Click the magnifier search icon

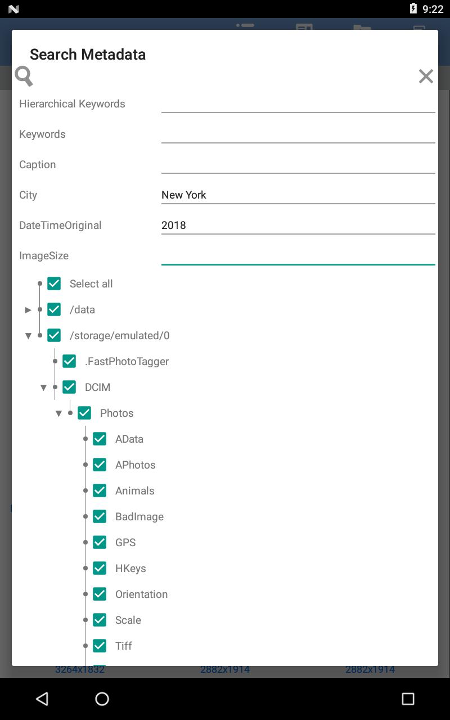click(24, 76)
